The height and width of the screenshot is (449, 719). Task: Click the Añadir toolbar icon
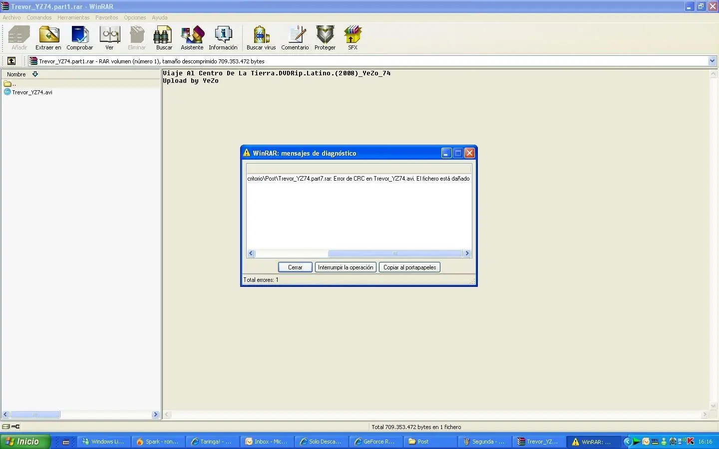[x=19, y=38]
